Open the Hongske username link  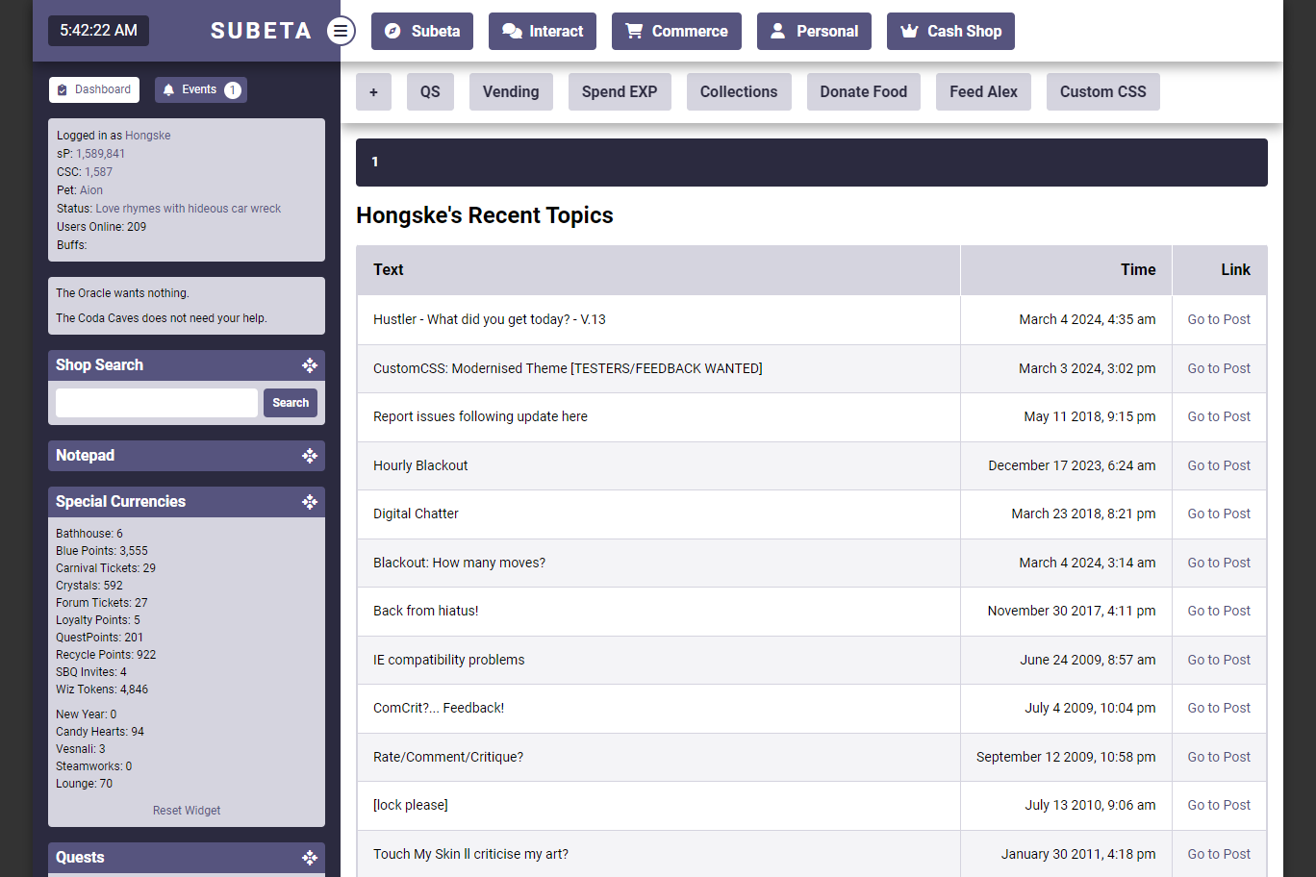click(x=147, y=136)
